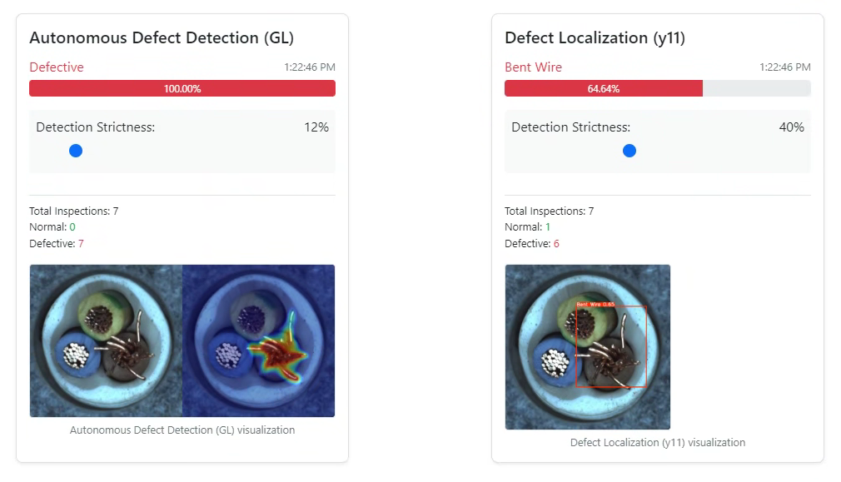Image resolution: width=841 pixels, height=482 pixels.
Task: Select the Autonomous Defect Detection (GL) title
Action: pyautogui.click(x=162, y=38)
